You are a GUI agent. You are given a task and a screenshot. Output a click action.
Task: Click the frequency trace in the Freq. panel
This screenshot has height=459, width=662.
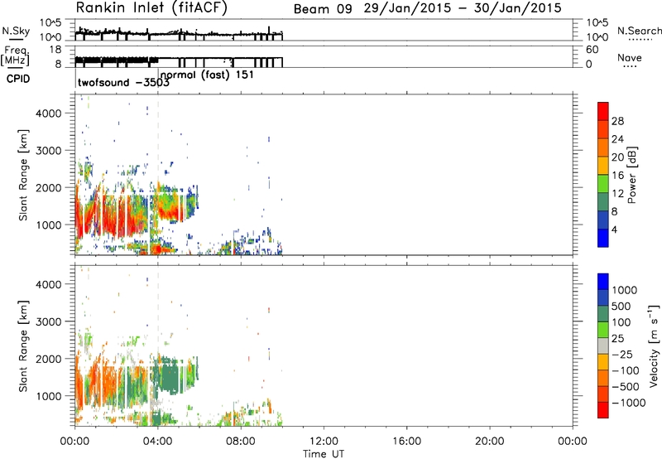click(x=179, y=60)
